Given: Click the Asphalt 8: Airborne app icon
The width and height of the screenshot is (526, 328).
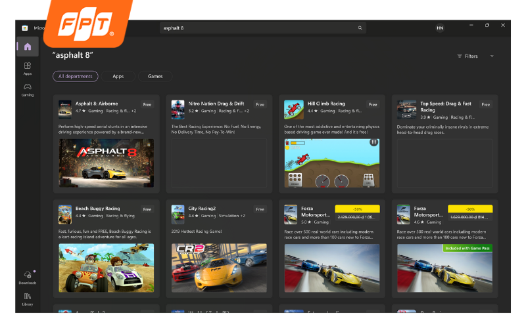Looking at the screenshot, I should click(x=65, y=107).
